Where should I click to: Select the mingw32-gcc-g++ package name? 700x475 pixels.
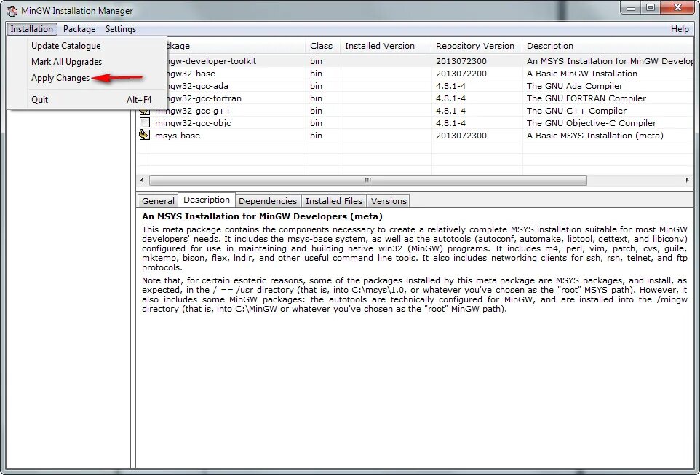[x=193, y=111]
